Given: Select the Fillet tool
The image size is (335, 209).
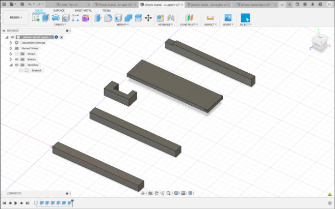Looking at the screenshot, I should 108,18.
